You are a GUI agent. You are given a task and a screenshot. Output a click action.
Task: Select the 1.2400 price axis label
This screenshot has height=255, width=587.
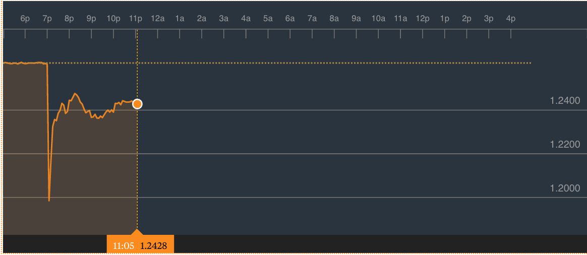click(x=565, y=101)
